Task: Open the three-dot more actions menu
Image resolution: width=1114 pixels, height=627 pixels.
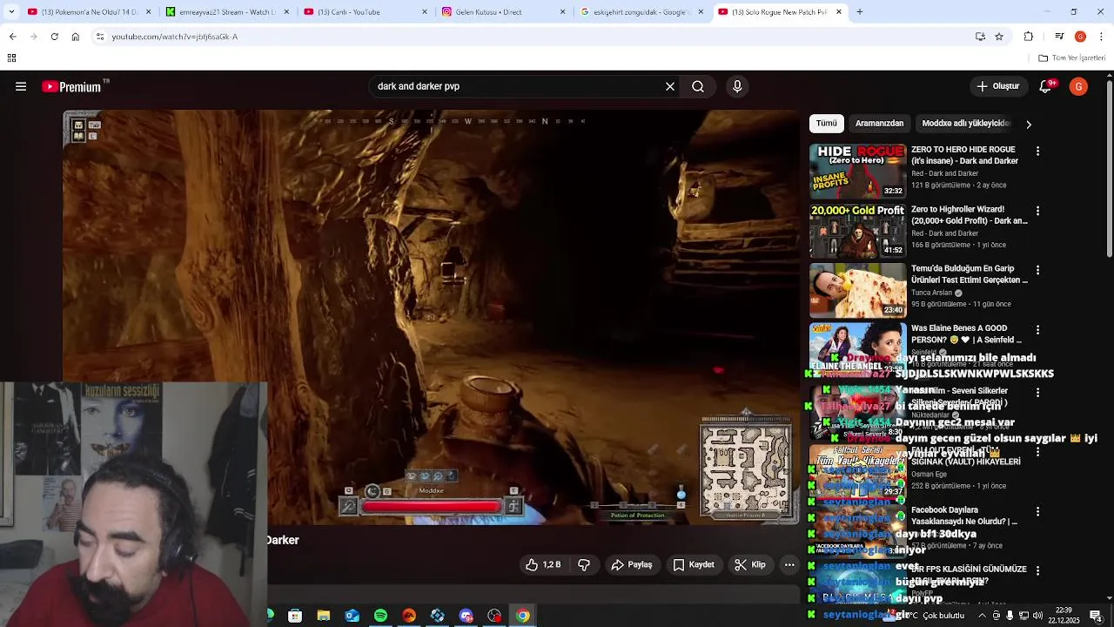Action: click(x=789, y=564)
